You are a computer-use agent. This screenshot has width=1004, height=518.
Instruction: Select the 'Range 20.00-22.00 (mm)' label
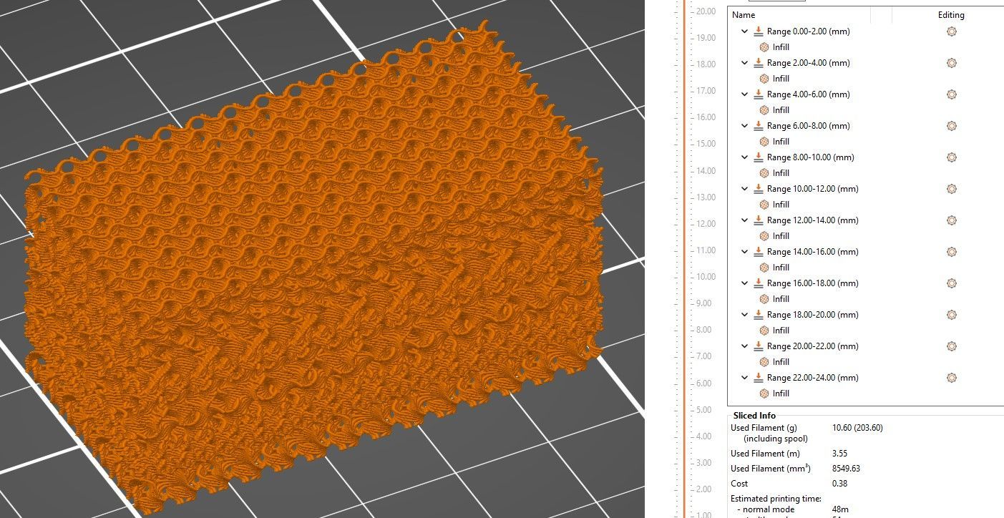coord(813,346)
